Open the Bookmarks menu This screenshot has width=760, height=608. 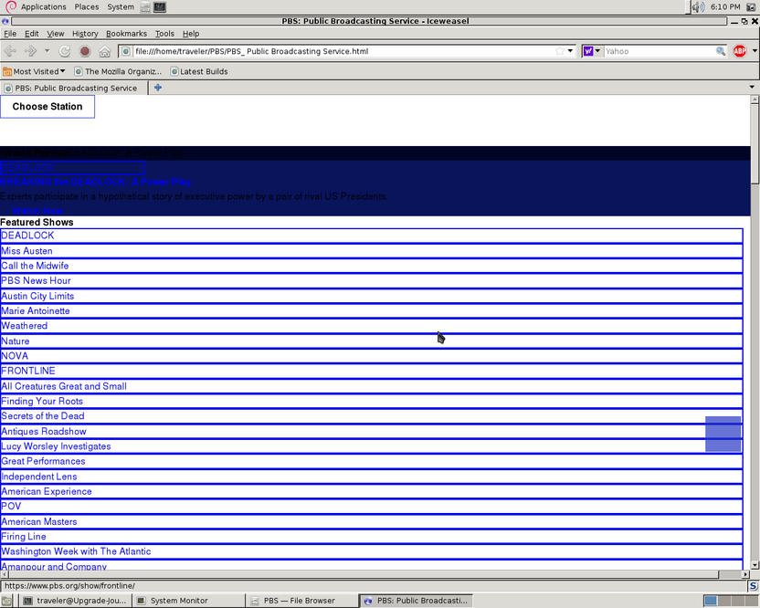126,34
